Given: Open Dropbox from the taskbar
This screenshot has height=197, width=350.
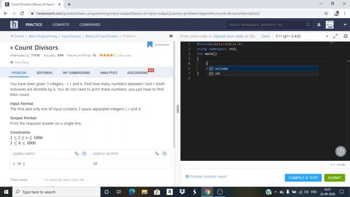Looking at the screenshot, I should coord(182,192).
